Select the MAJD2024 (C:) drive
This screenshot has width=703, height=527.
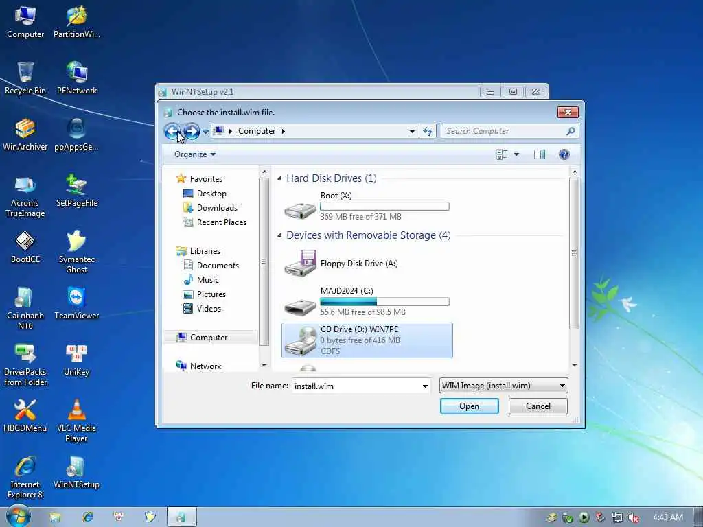coord(367,301)
